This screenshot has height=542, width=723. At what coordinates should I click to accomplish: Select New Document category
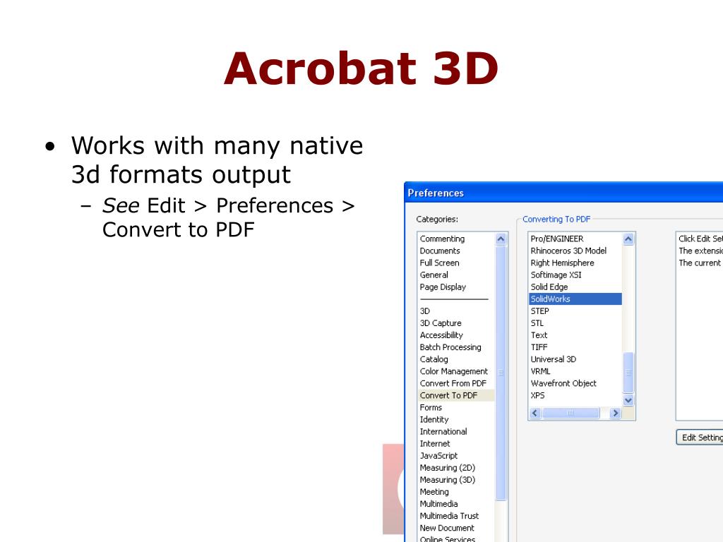[447, 528]
